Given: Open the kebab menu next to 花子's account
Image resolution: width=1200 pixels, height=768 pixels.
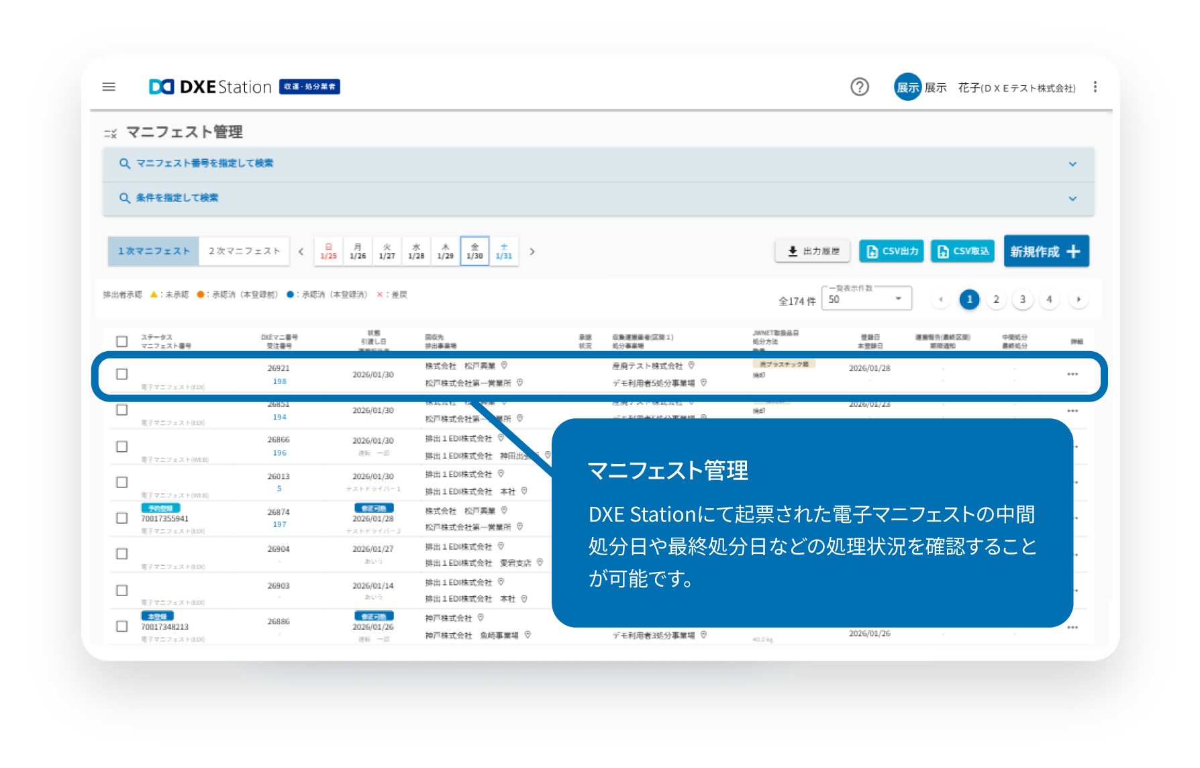Looking at the screenshot, I should 1095,87.
